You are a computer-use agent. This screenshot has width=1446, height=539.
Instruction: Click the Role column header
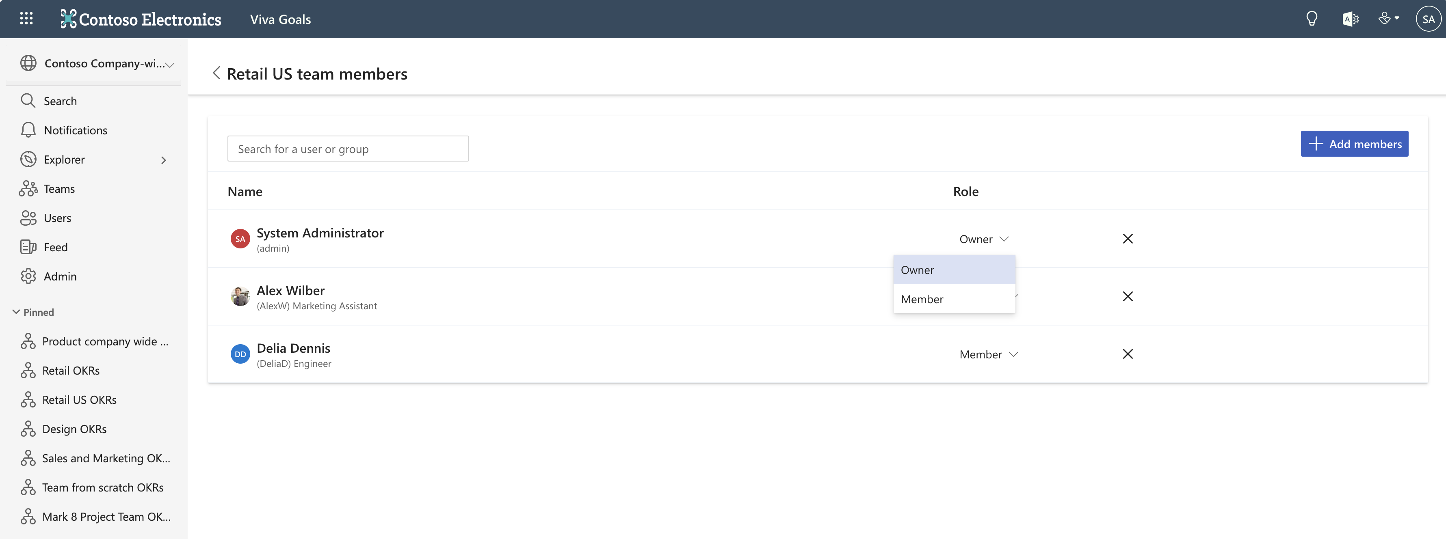(965, 191)
